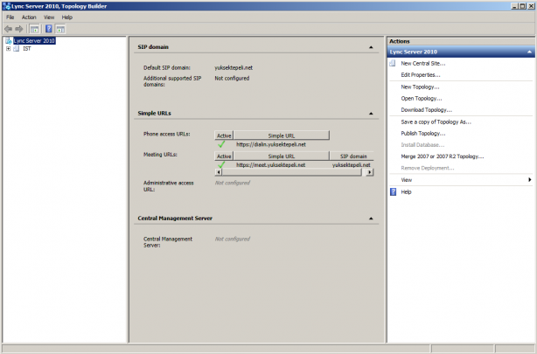
Task: Click Not configured beside Central Management Server
Action: click(x=232, y=239)
